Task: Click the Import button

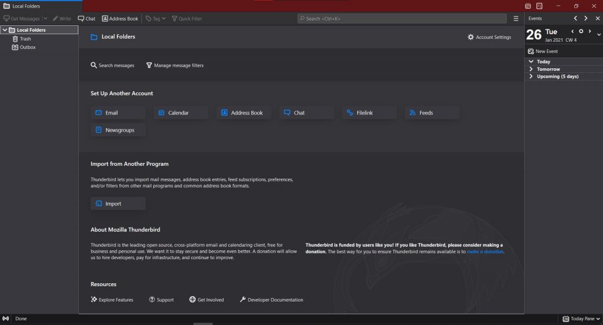Action: click(118, 204)
